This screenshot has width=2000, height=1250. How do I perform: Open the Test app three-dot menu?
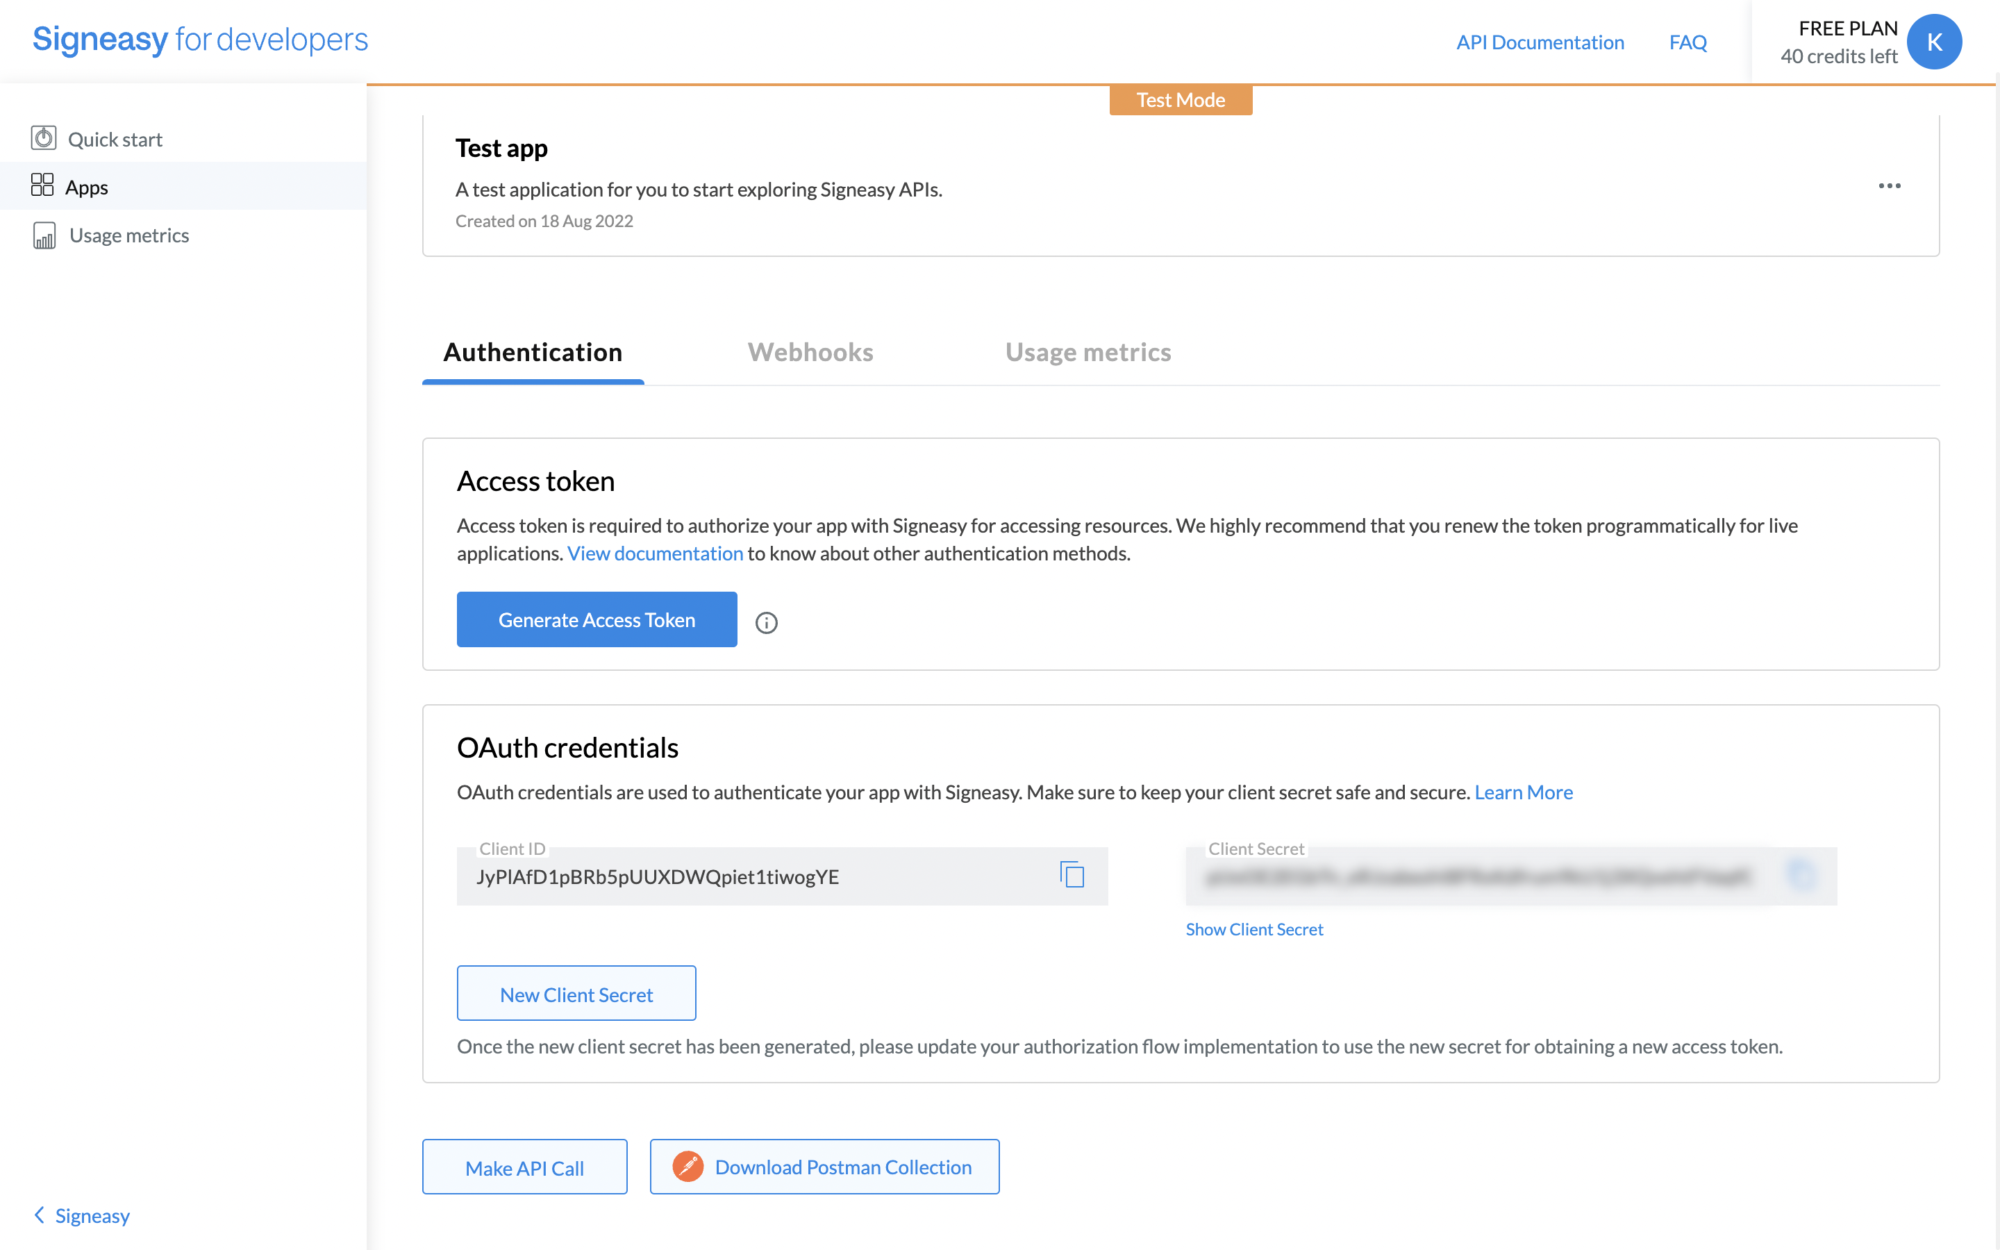1890,185
